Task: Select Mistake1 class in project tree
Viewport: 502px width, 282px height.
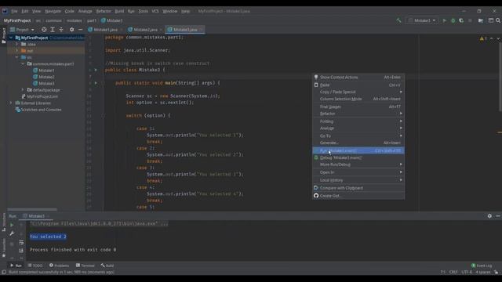Action: click(44, 70)
